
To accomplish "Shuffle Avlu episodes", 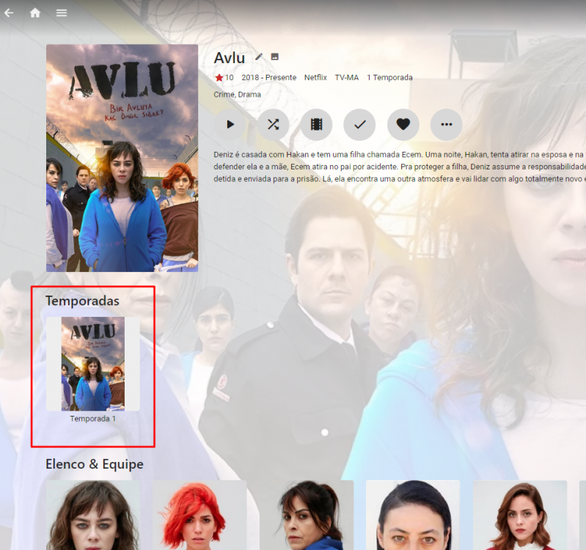I will pos(273,125).
